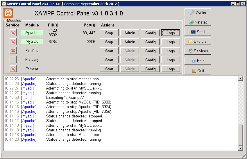Open FileZilla Config options
The image size is (247, 159).
pos(150,51)
